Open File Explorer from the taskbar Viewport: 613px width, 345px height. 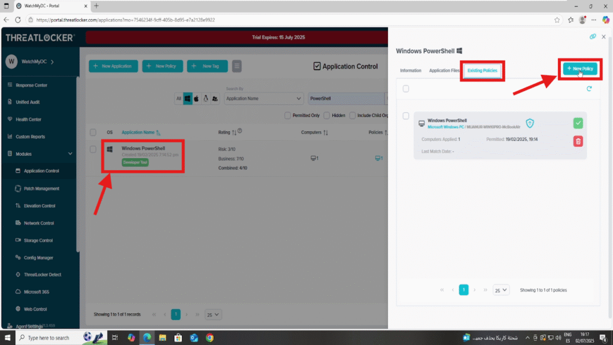tap(163, 338)
